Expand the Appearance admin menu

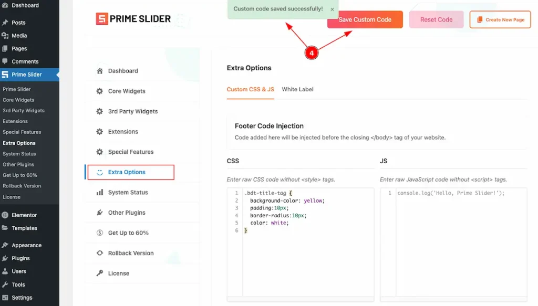tap(26, 245)
